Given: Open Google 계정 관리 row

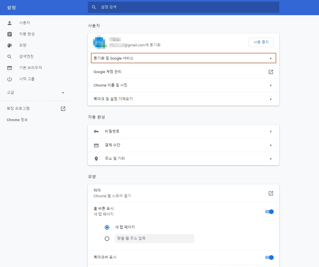Looking at the screenshot, I should tap(184, 72).
